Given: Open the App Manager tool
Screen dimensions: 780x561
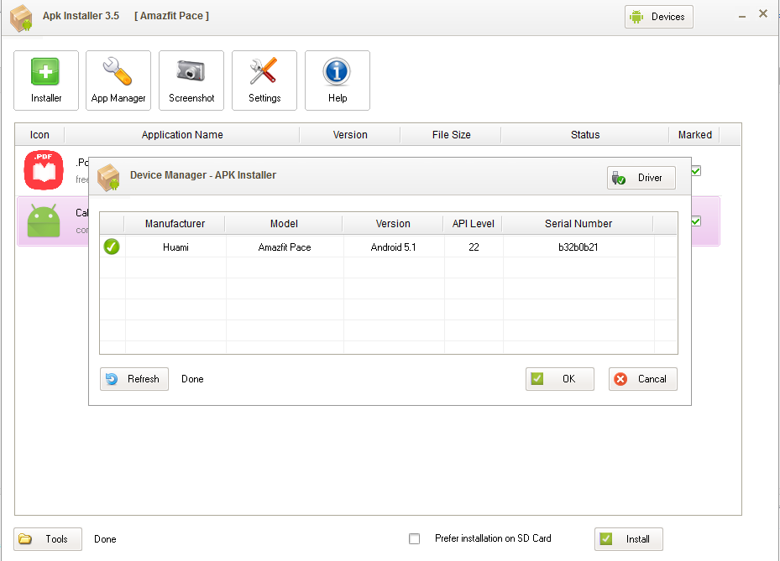Looking at the screenshot, I should pyautogui.click(x=118, y=81).
